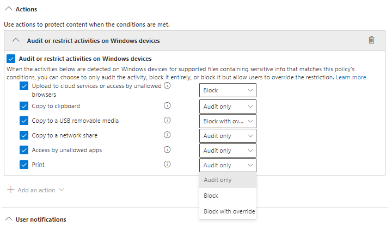The width and height of the screenshot is (392, 226).
Task: Open the Upload to cloud services Block dropdown
Action: pyautogui.click(x=228, y=90)
